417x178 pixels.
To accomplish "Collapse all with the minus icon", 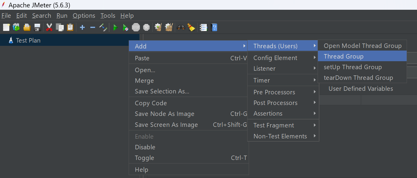I will [x=93, y=27].
